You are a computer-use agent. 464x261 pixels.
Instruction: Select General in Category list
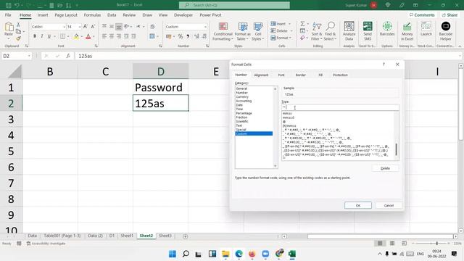pyautogui.click(x=241, y=88)
